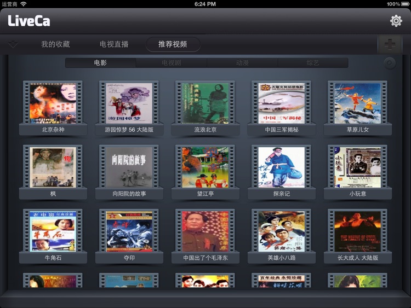Open the settings gear icon
The width and height of the screenshot is (411, 308).
(x=396, y=21)
